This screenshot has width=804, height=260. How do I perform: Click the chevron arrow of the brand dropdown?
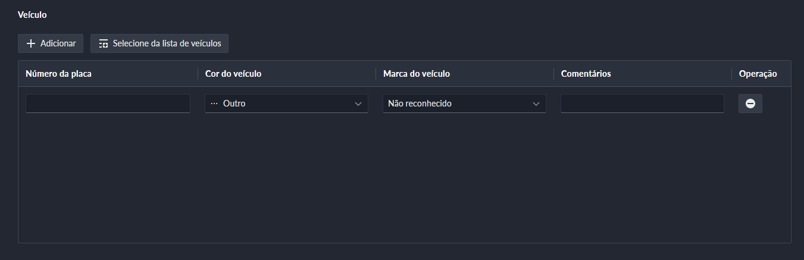tap(536, 104)
